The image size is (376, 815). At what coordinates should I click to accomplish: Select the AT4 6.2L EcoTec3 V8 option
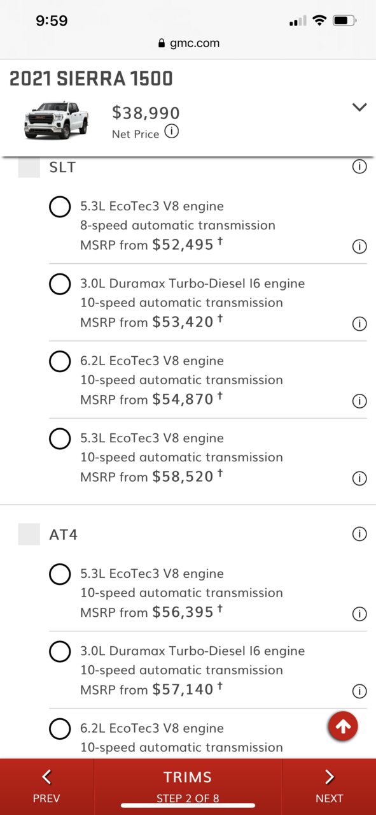coord(60,728)
